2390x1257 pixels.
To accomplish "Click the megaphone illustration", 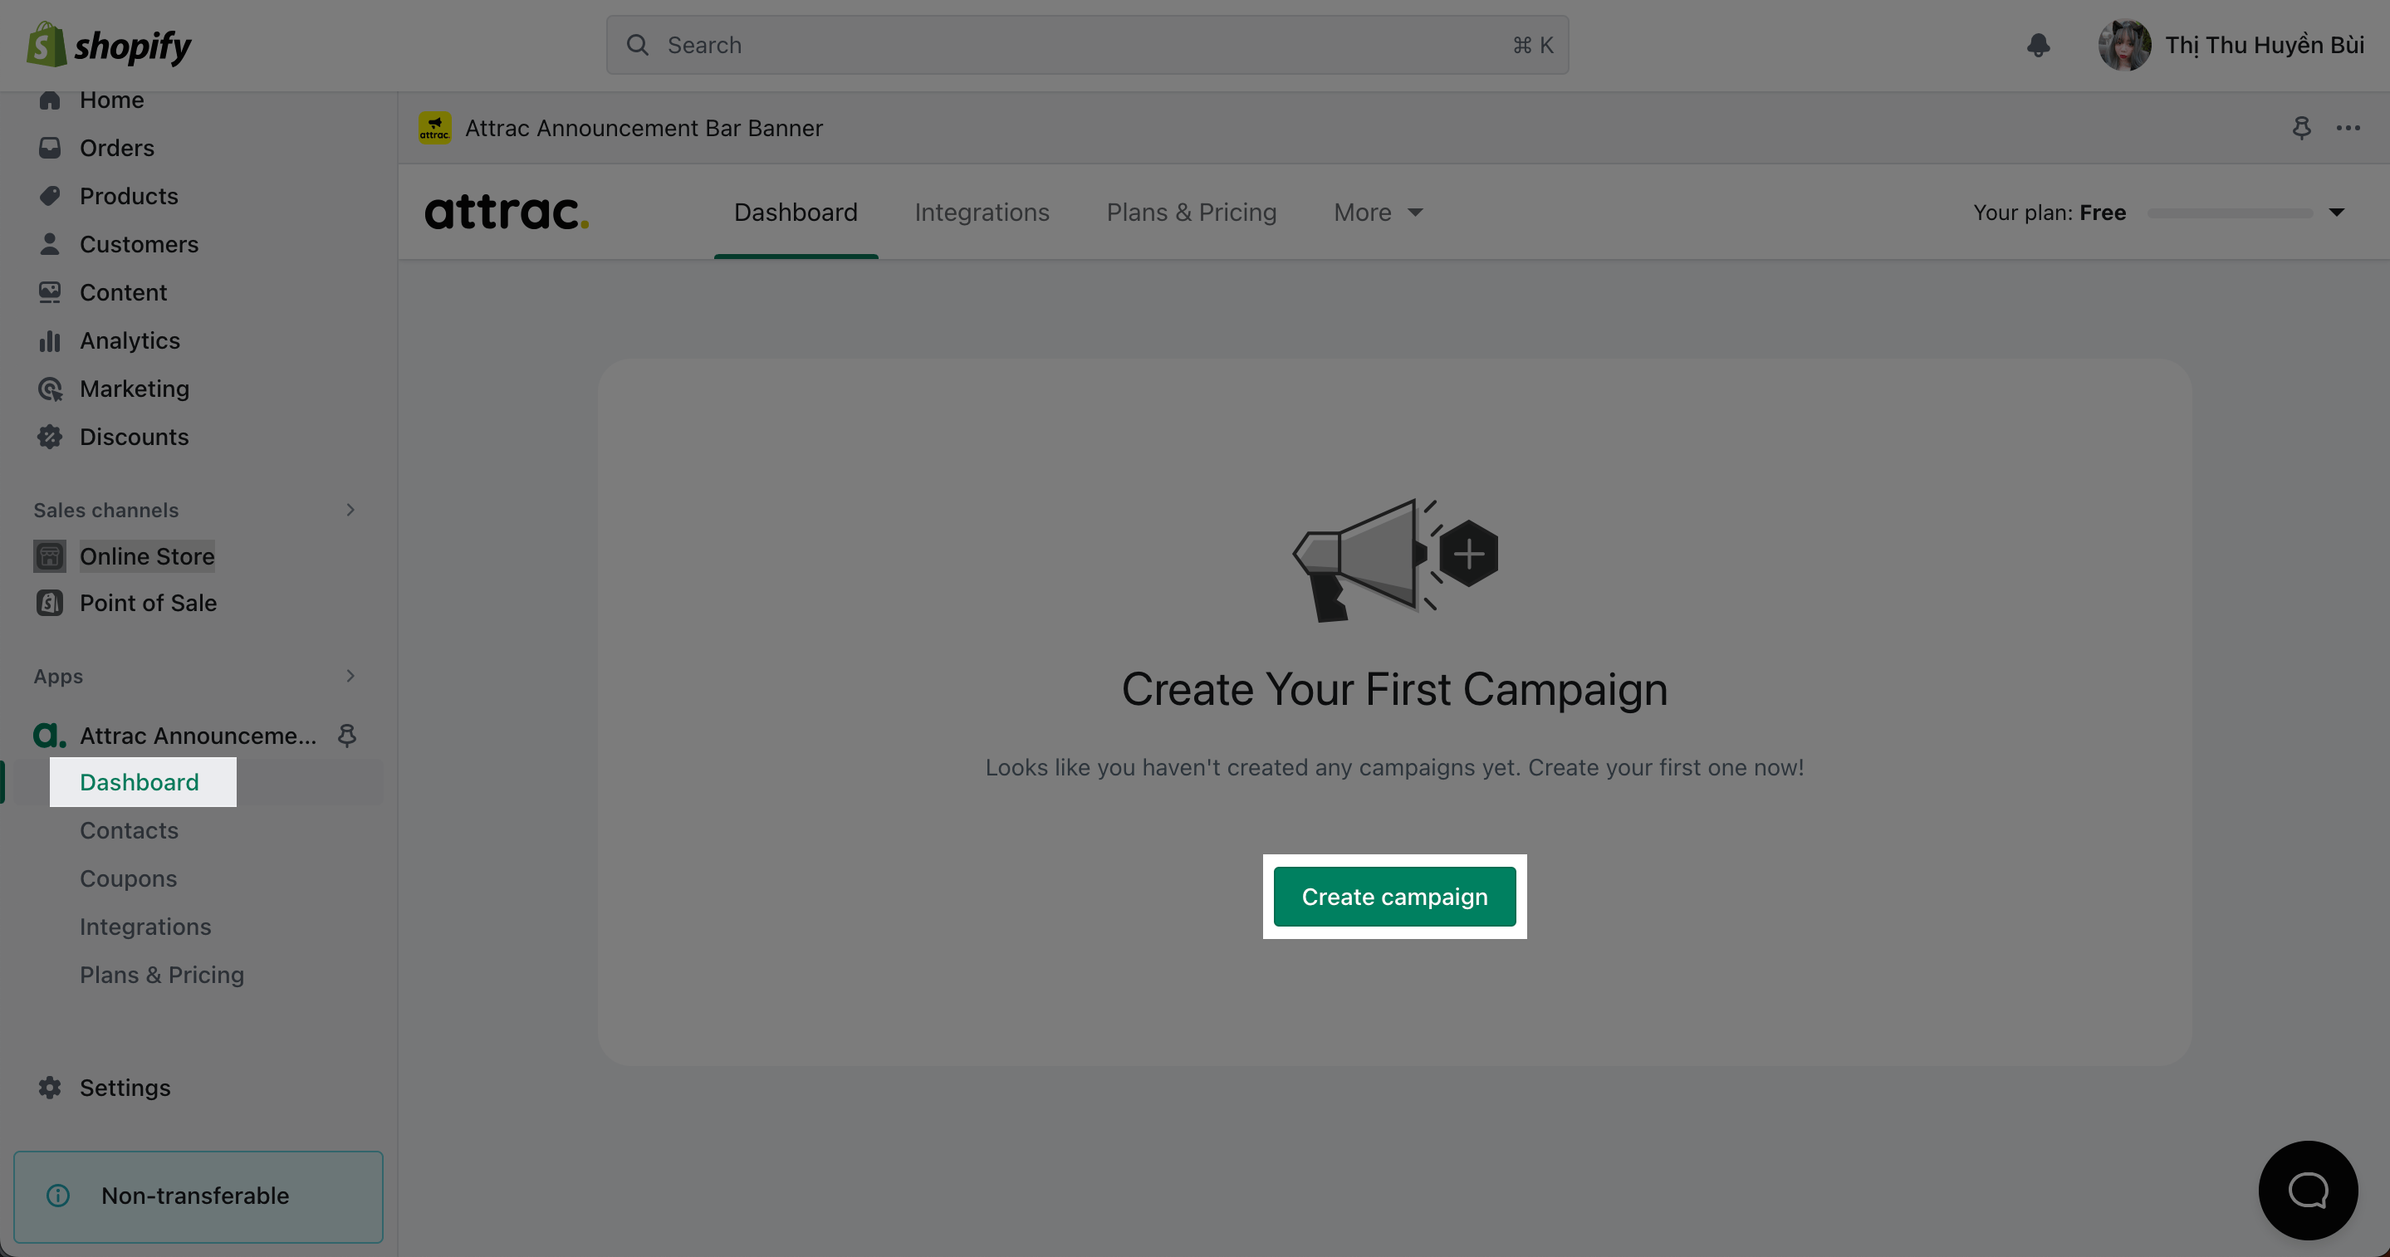I will tap(1394, 560).
